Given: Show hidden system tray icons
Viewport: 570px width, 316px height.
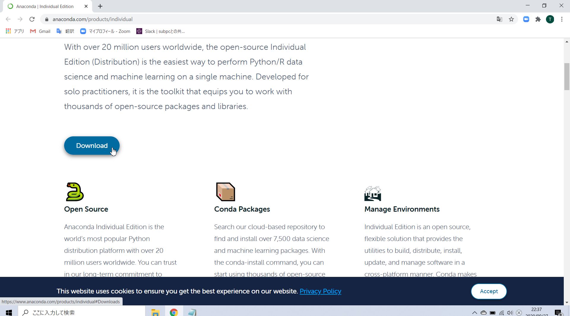Looking at the screenshot, I should click(474, 312).
